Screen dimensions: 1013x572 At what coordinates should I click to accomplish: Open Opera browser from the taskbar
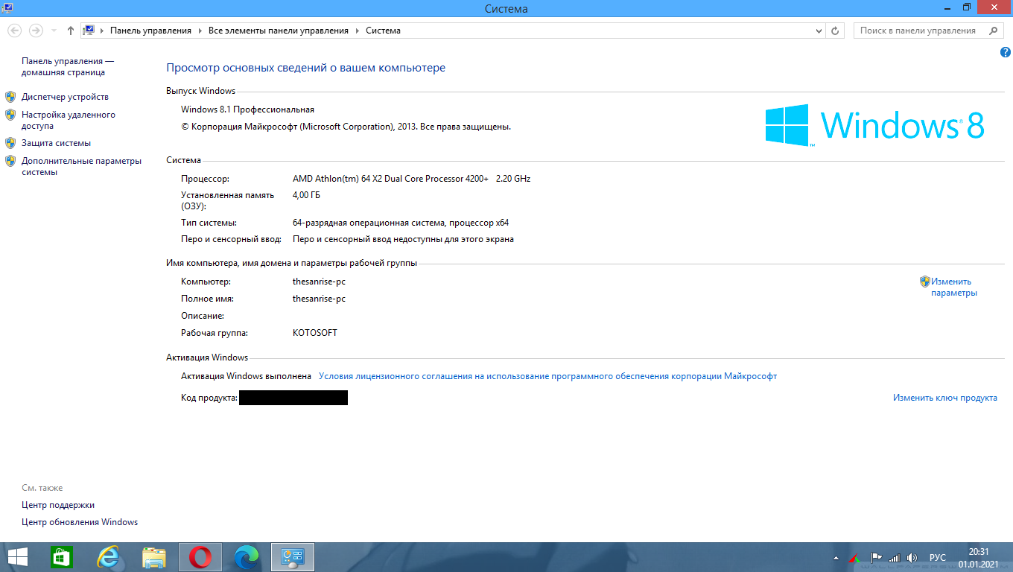pos(200,557)
